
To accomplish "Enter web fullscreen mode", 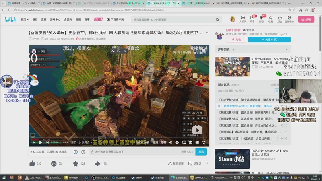I will tap(197, 142).
